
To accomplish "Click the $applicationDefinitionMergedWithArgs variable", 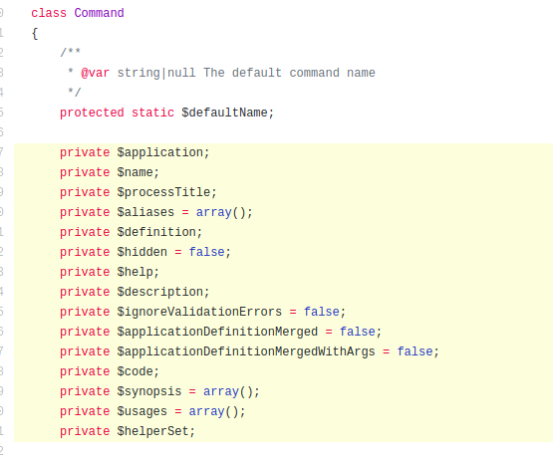I will [246, 351].
